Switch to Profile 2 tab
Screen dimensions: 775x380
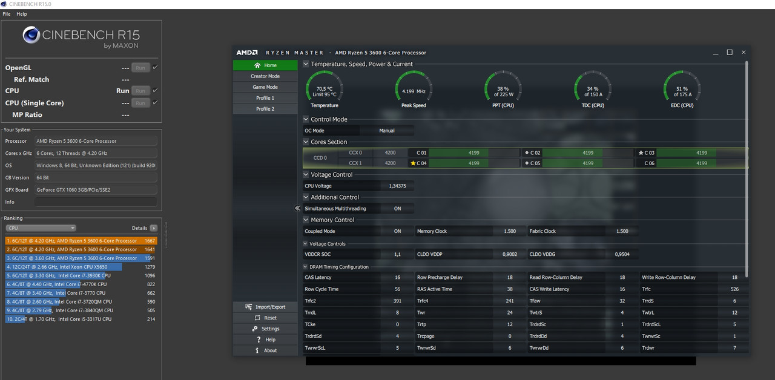(265, 109)
